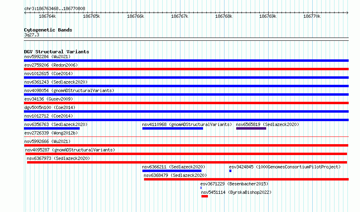
Task: Select the small red bar under nsv5451114
Action: coord(205,196)
